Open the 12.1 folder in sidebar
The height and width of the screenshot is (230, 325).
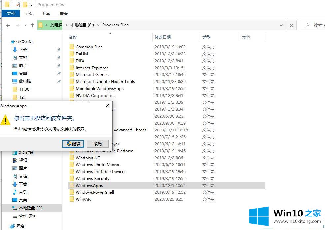pyautogui.click(x=23, y=97)
